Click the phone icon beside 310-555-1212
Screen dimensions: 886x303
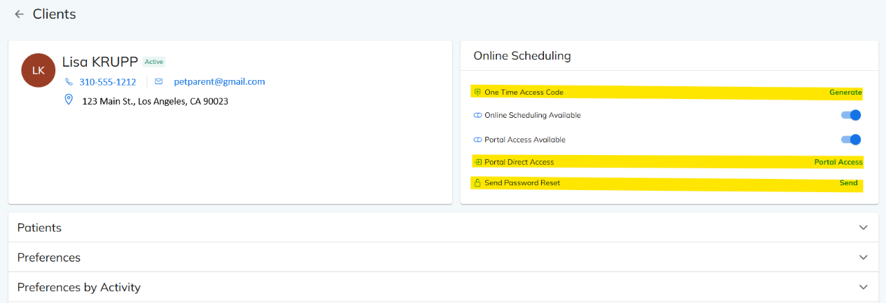click(69, 82)
